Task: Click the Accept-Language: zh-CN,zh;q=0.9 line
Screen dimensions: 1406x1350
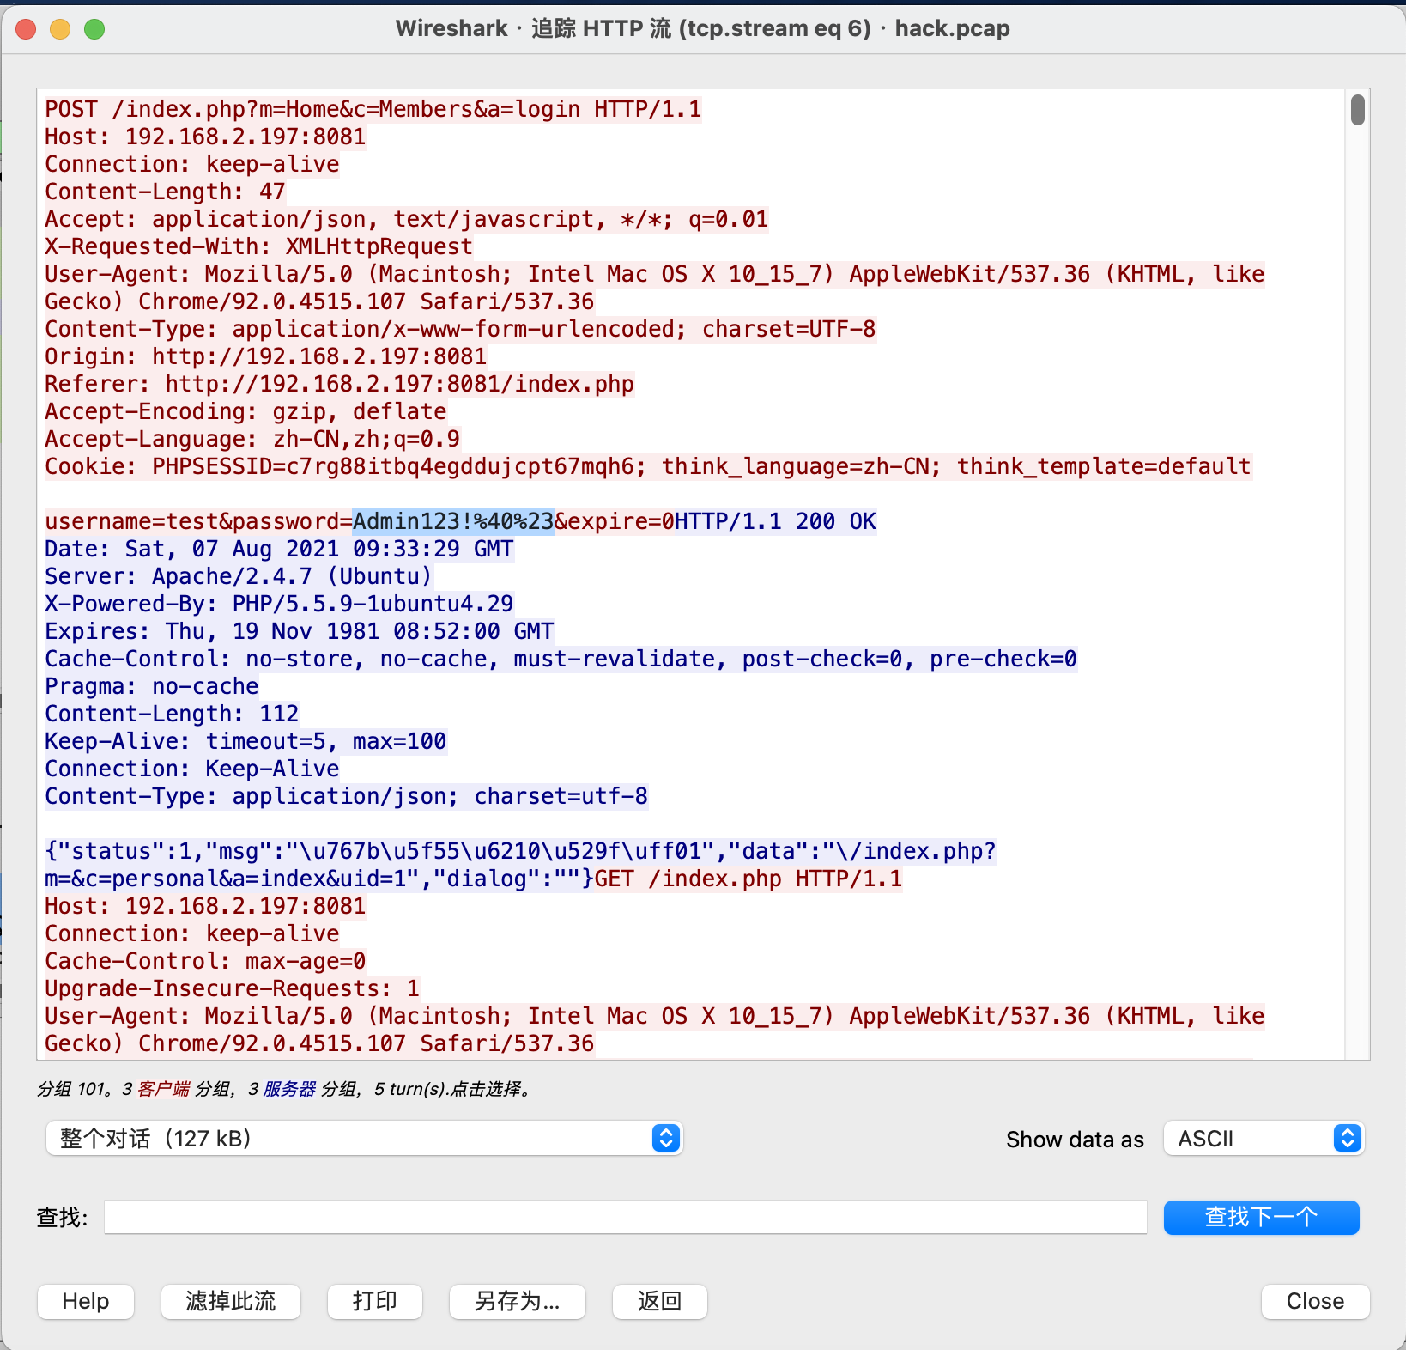Action: [252, 439]
